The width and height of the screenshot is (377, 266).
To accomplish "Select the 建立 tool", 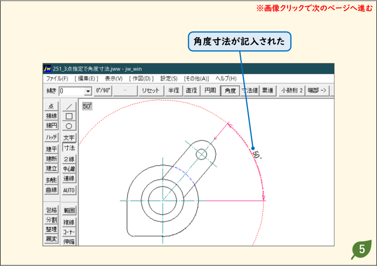I will [x=51, y=168].
